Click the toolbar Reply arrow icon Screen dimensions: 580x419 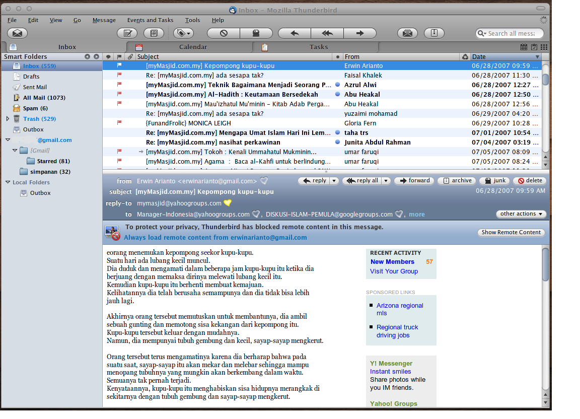pyautogui.click(x=295, y=33)
